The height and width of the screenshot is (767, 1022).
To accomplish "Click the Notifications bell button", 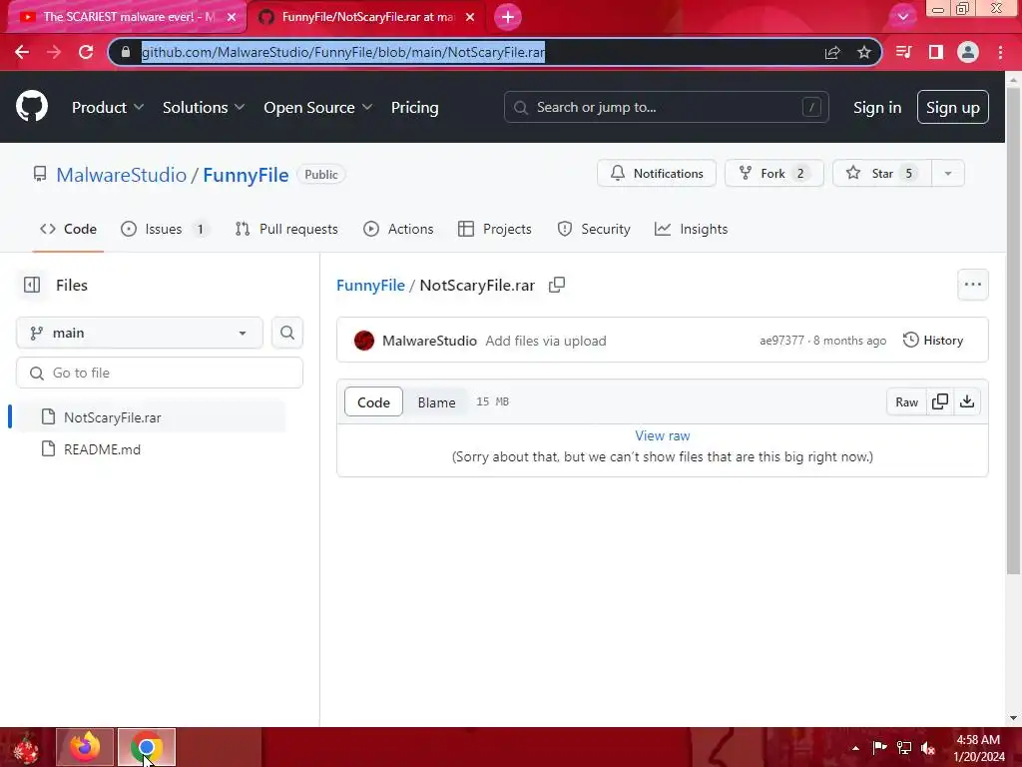I will pos(657,174).
